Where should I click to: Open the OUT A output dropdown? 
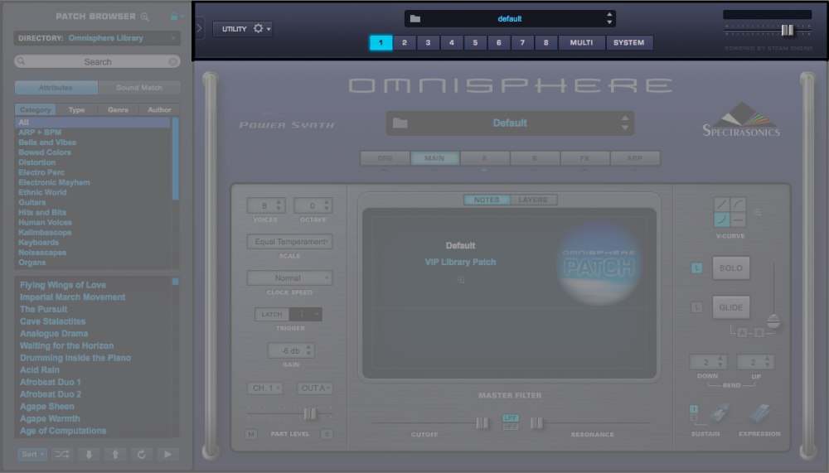pos(314,388)
